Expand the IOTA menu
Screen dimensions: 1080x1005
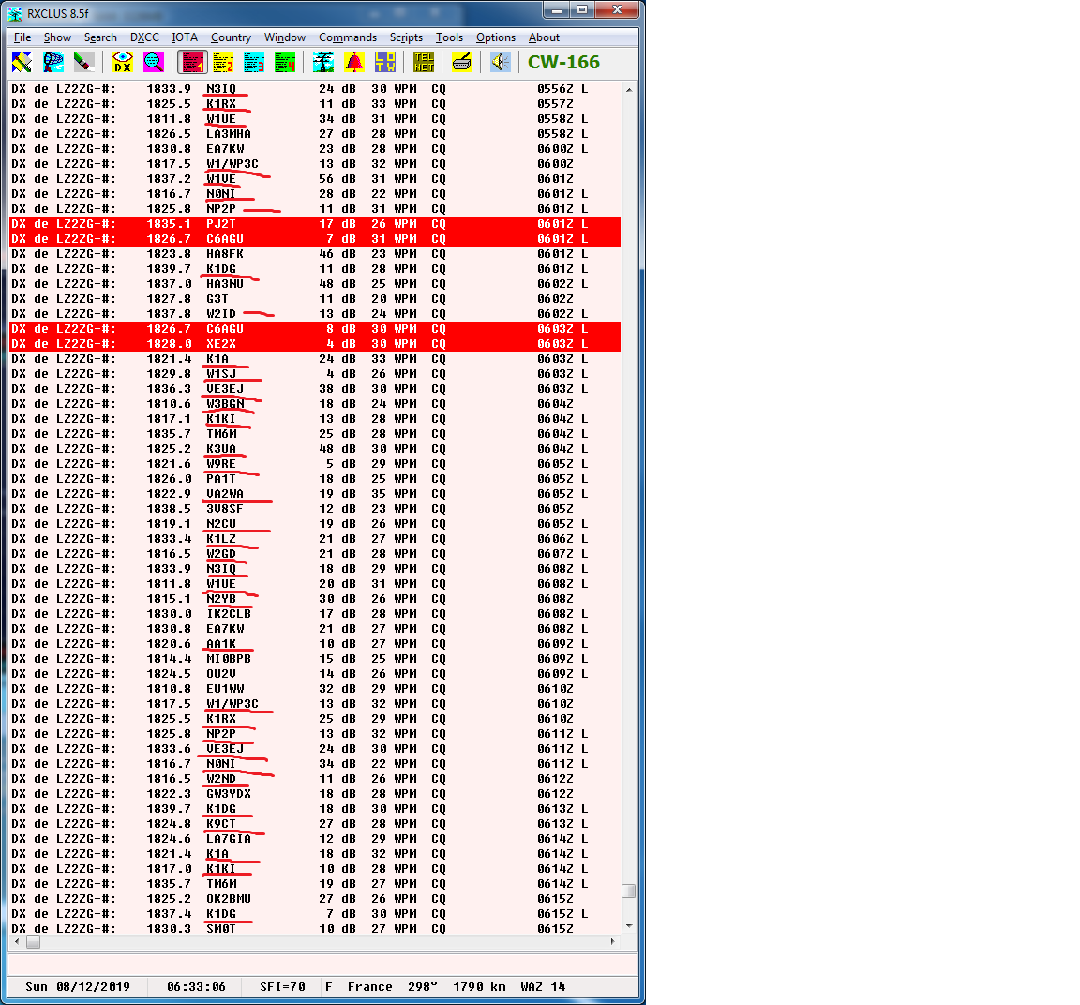coord(185,37)
